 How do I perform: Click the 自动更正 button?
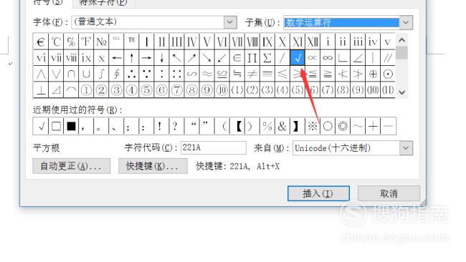pyautogui.click(x=71, y=166)
